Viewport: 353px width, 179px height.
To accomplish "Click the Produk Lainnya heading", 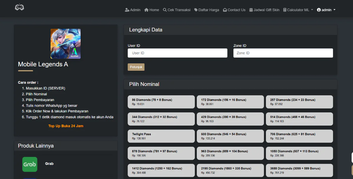I will (36, 146).
